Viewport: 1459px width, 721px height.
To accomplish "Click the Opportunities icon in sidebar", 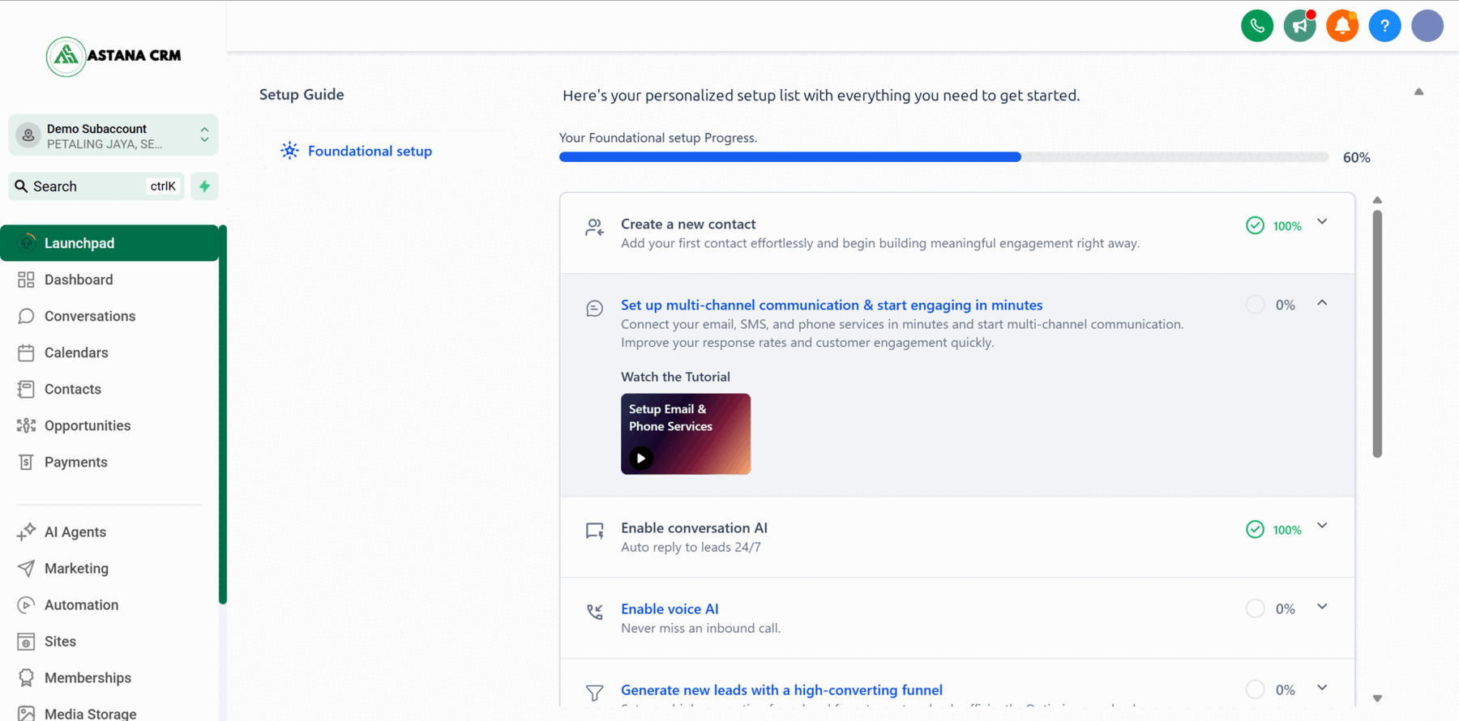I will 26,425.
